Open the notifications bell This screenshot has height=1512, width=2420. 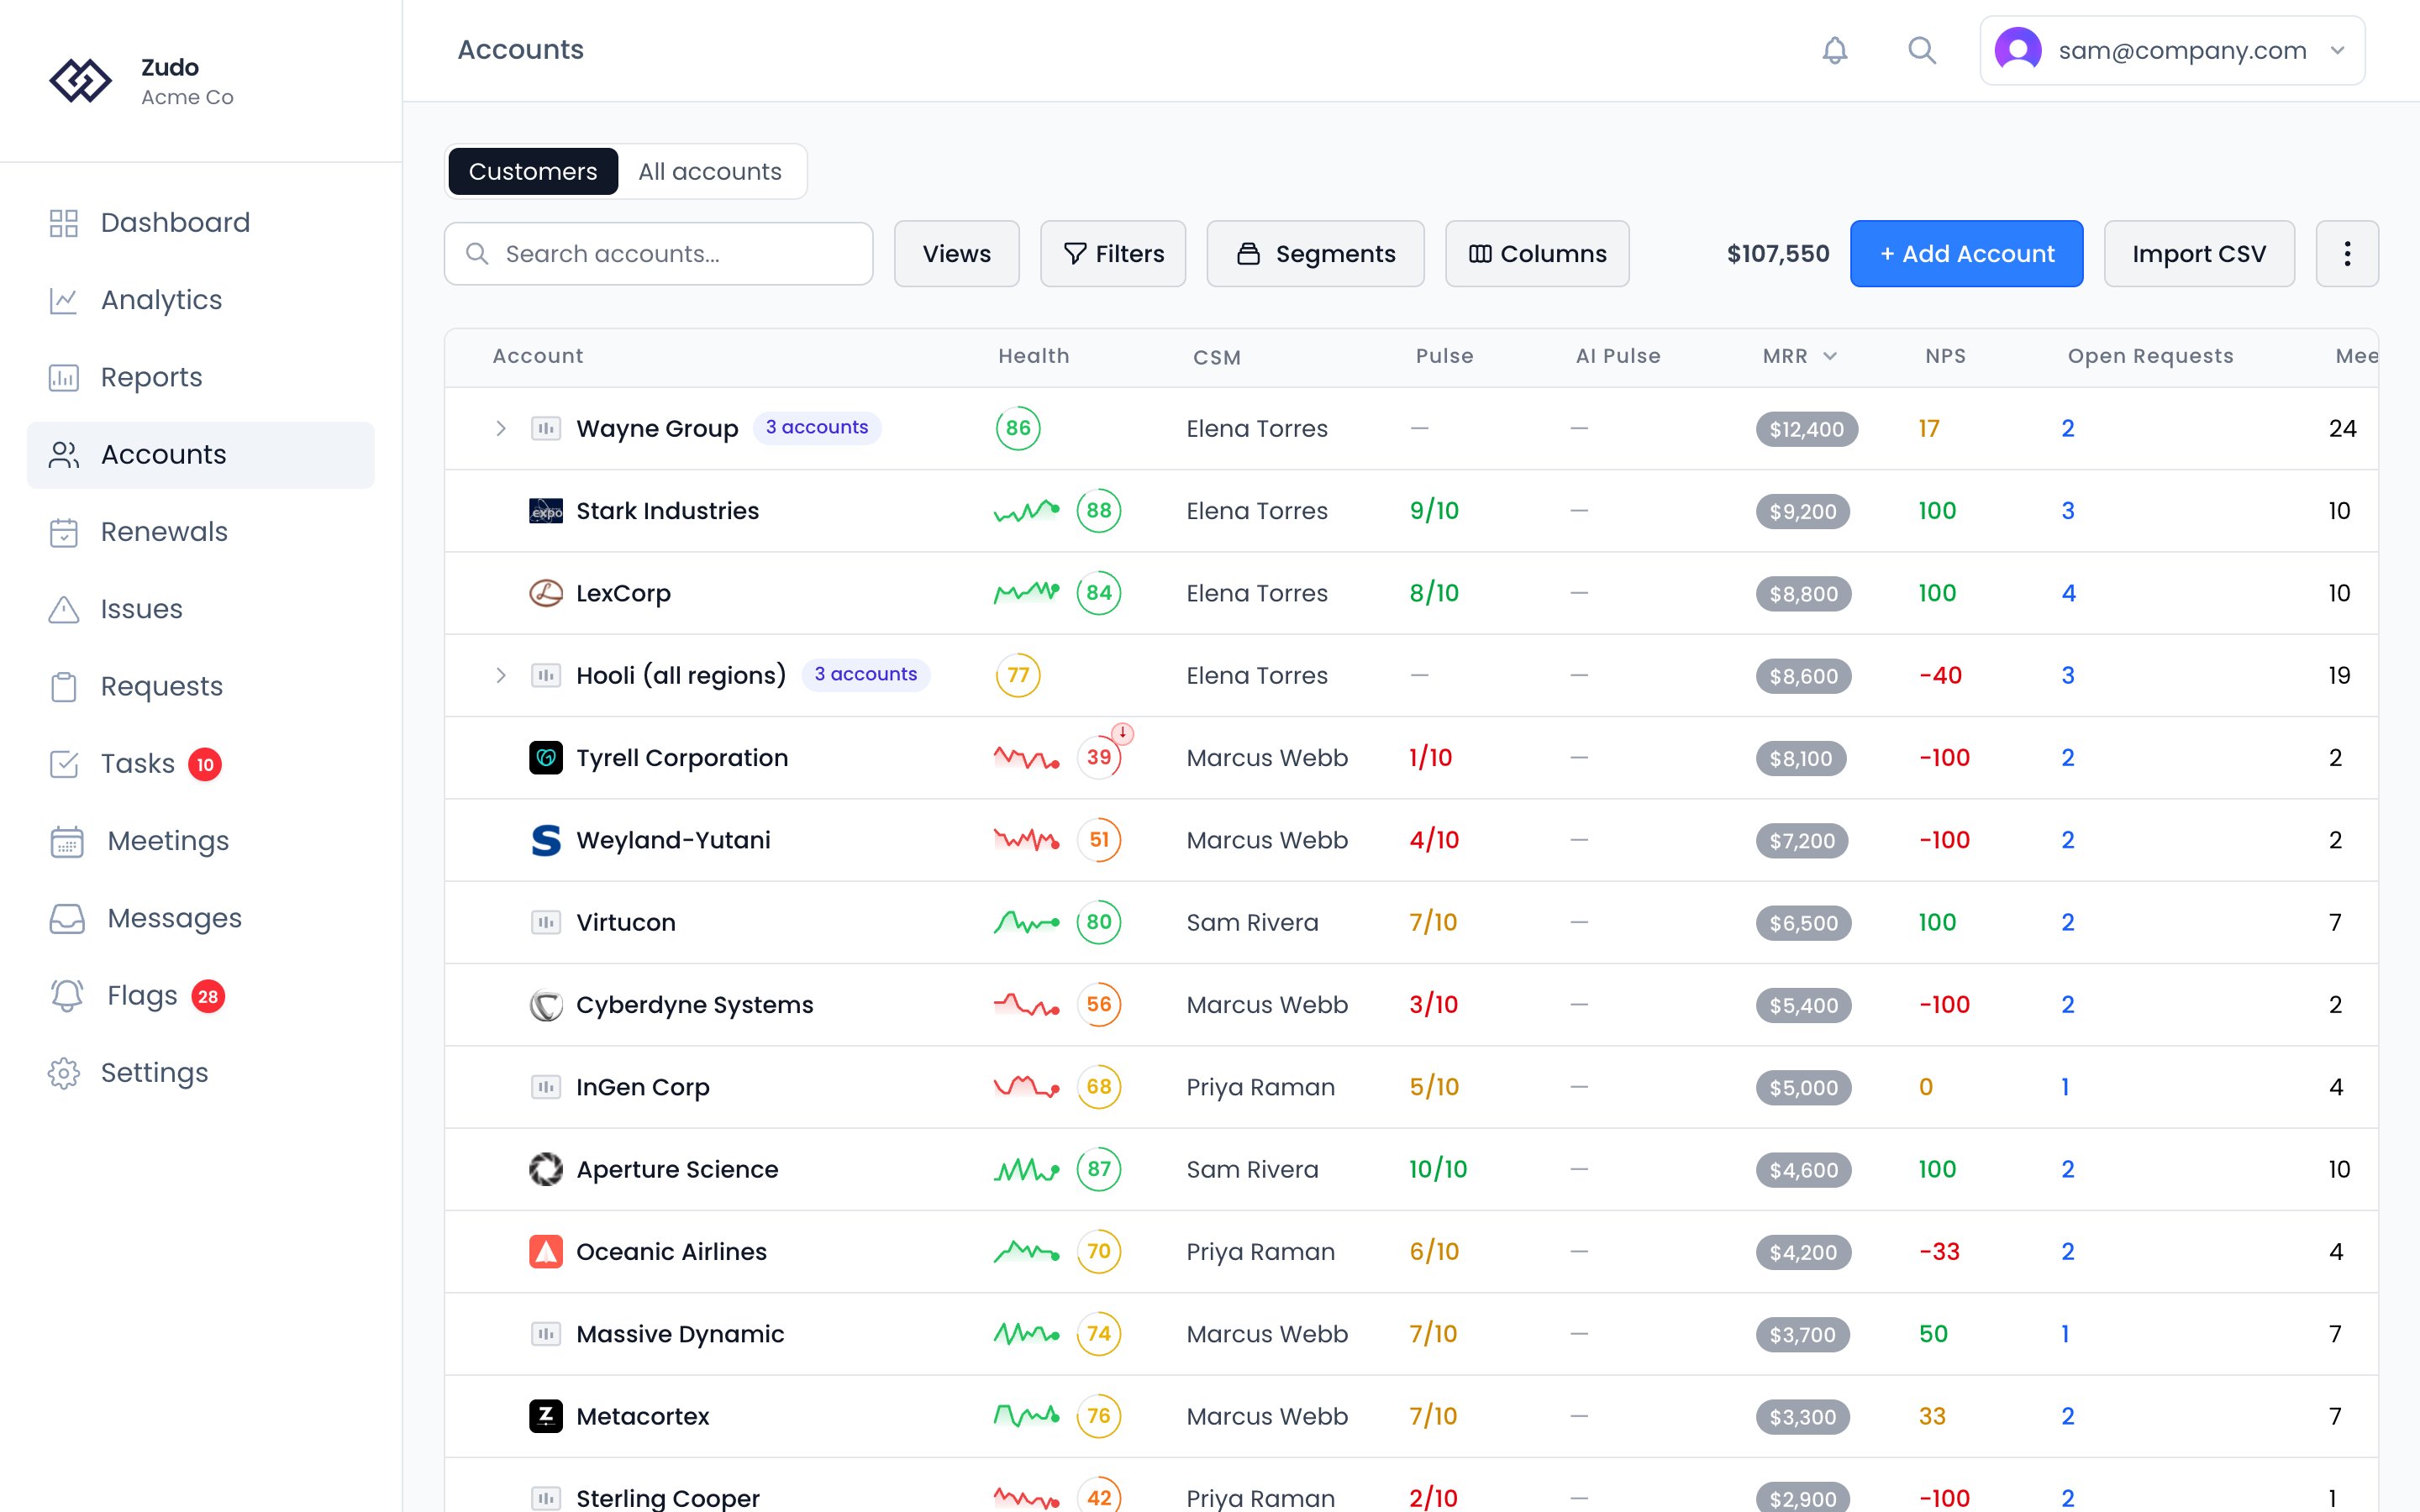[x=1834, y=50]
